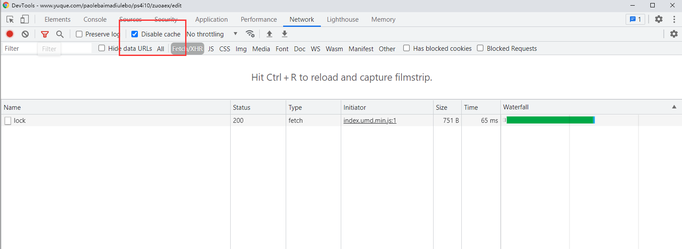Open Network panel settings gear

674,34
